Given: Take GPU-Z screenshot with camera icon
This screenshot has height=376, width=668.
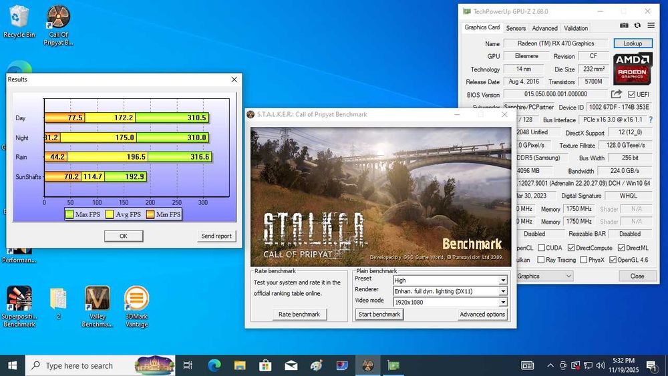Looking at the screenshot, I should [x=624, y=25].
